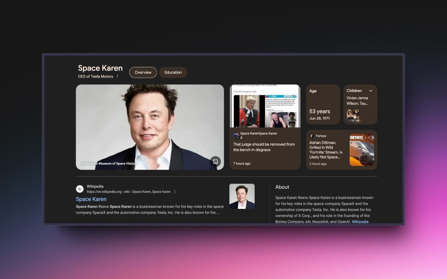Open the 'Space Karen' Wikipedia result title

91,199
